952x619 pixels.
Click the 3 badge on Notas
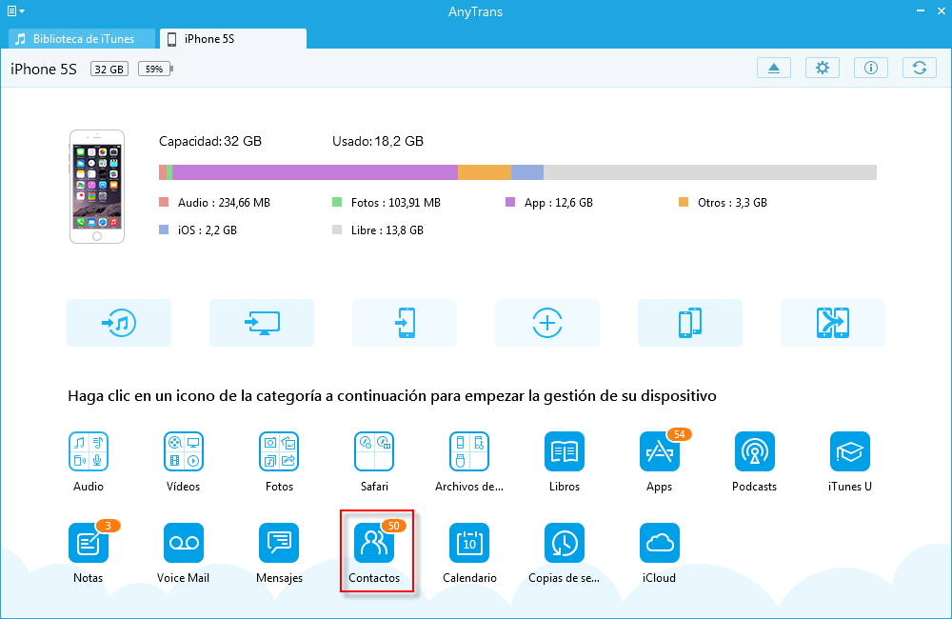[x=109, y=526]
